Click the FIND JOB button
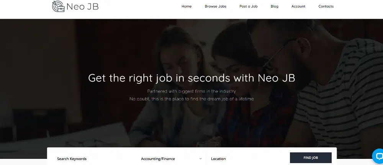 pos(311,158)
